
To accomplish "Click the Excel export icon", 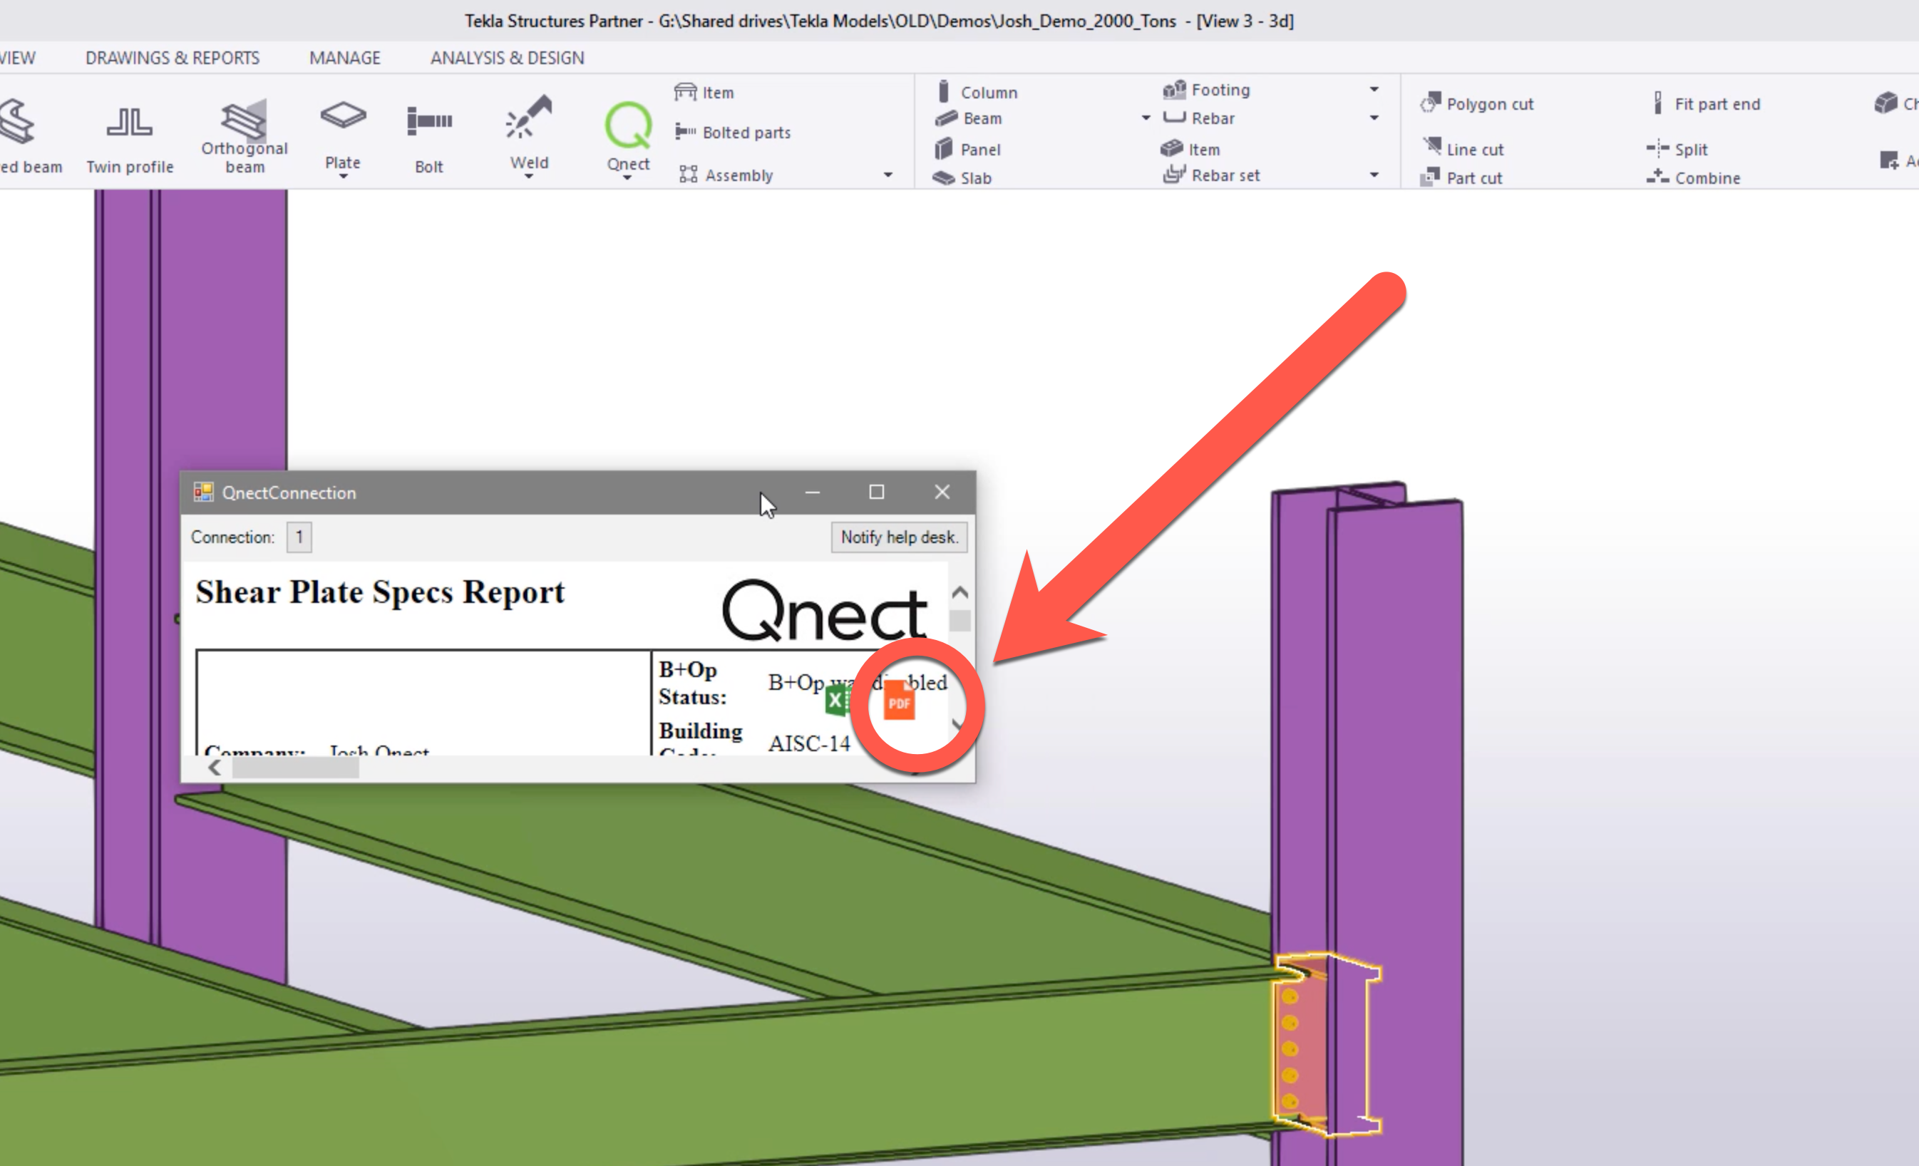I will coord(837,700).
